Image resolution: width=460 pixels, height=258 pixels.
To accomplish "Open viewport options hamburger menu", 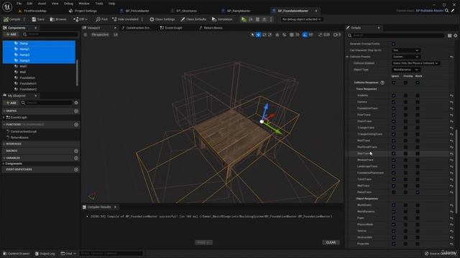I will pyautogui.click(x=86, y=34).
